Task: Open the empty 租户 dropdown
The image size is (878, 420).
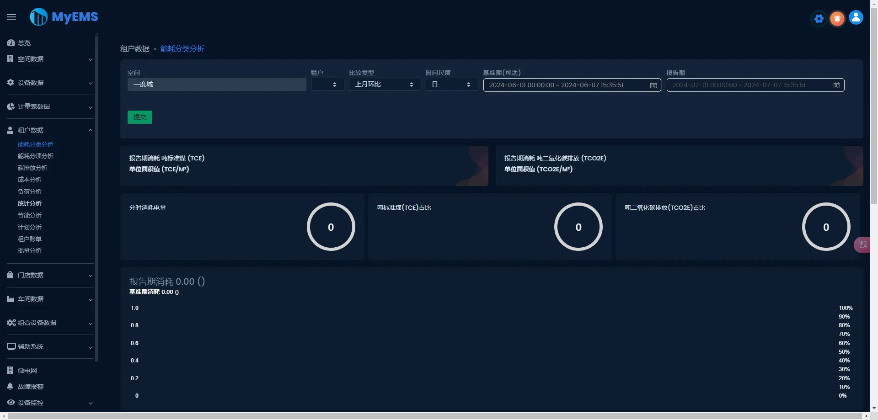Action: tap(327, 85)
